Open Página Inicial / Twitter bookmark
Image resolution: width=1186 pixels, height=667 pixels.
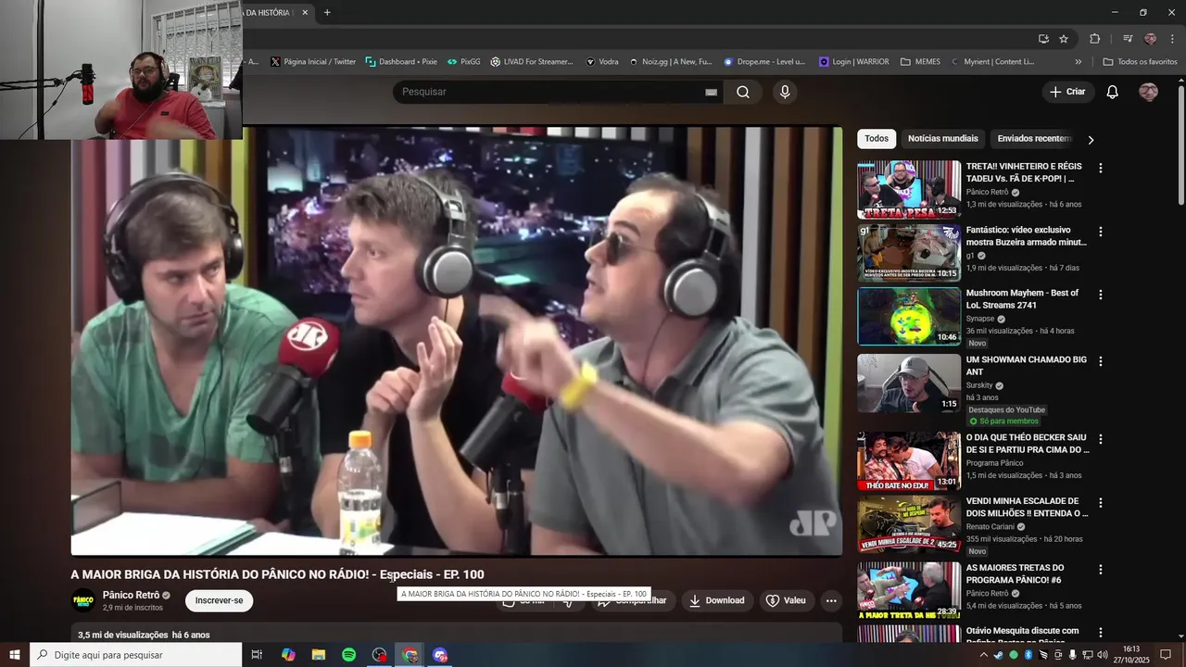coord(313,62)
